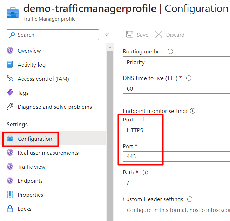The image size is (230, 221).
Task: Click Properties bars icon
Action: pos(10,195)
